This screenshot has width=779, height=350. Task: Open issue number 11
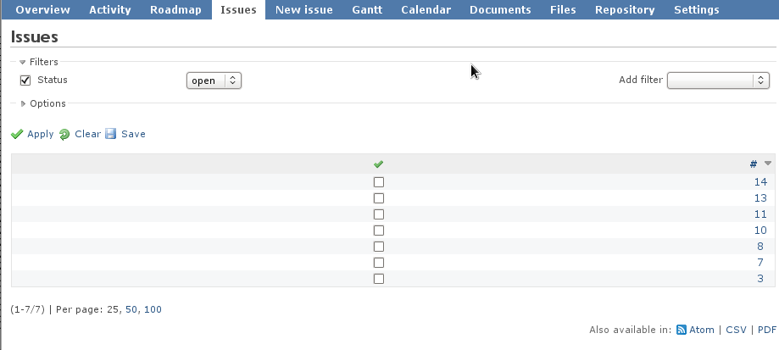point(760,214)
